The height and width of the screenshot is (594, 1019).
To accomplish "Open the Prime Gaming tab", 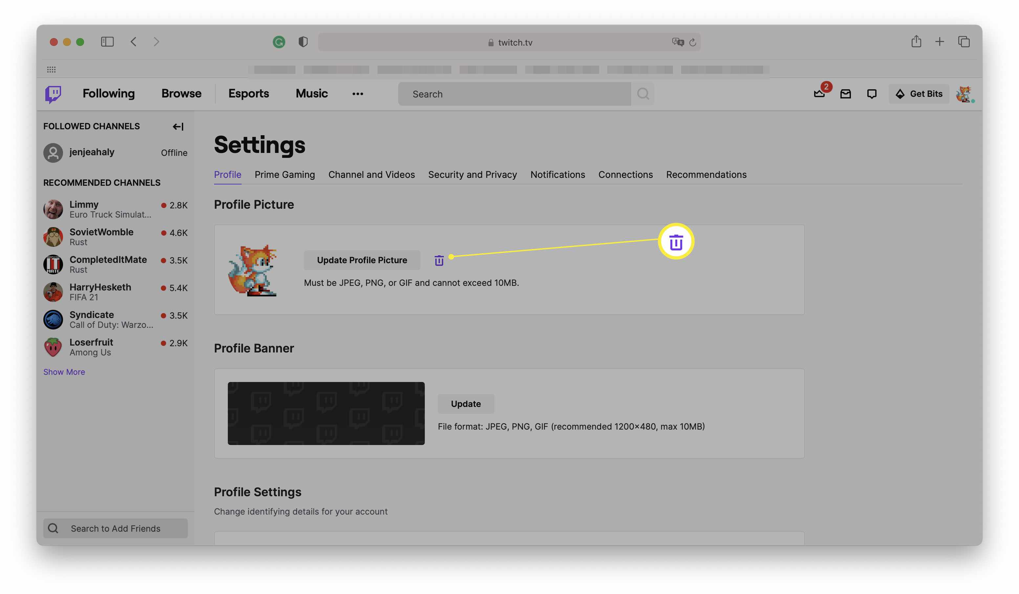I will (x=284, y=175).
